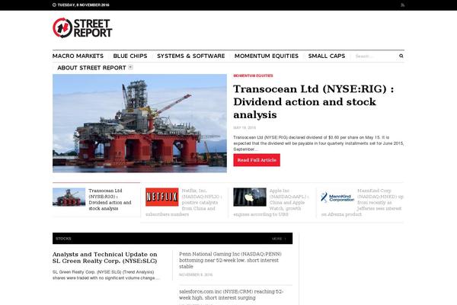This screenshot has height=305, width=457.
Task: Click the May 18, 2015 article date
Action: pyautogui.click(x=244, y=127)
